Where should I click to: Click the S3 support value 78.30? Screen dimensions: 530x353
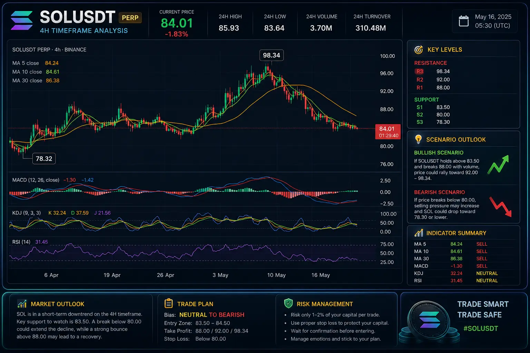tap(443, 122)
